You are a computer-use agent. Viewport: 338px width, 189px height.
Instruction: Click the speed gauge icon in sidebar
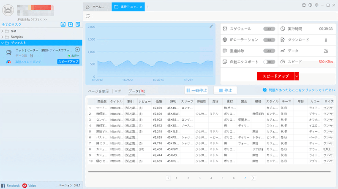tap(8, 62)
